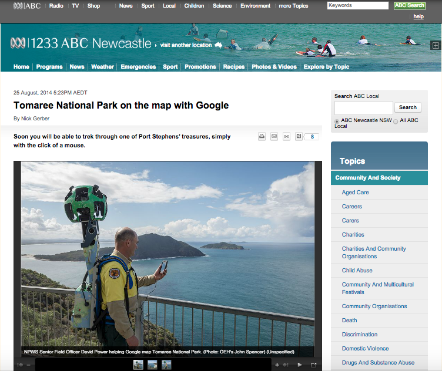Open Environment in the top bar
The image size is (442, 371).
[x=255, y=6]
